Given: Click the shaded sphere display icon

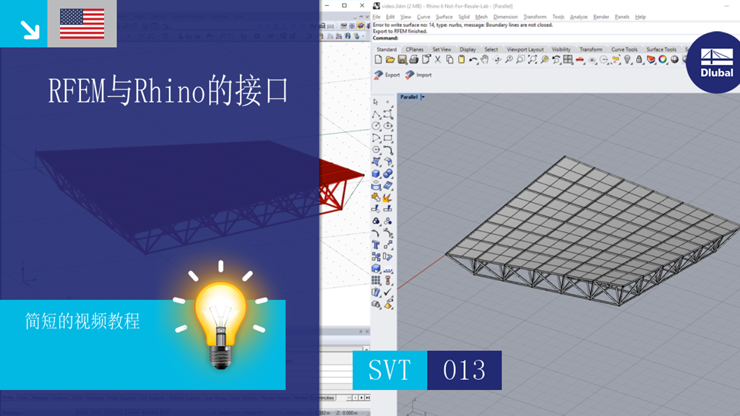Looking at the screenshot, I should coord(674,60).
